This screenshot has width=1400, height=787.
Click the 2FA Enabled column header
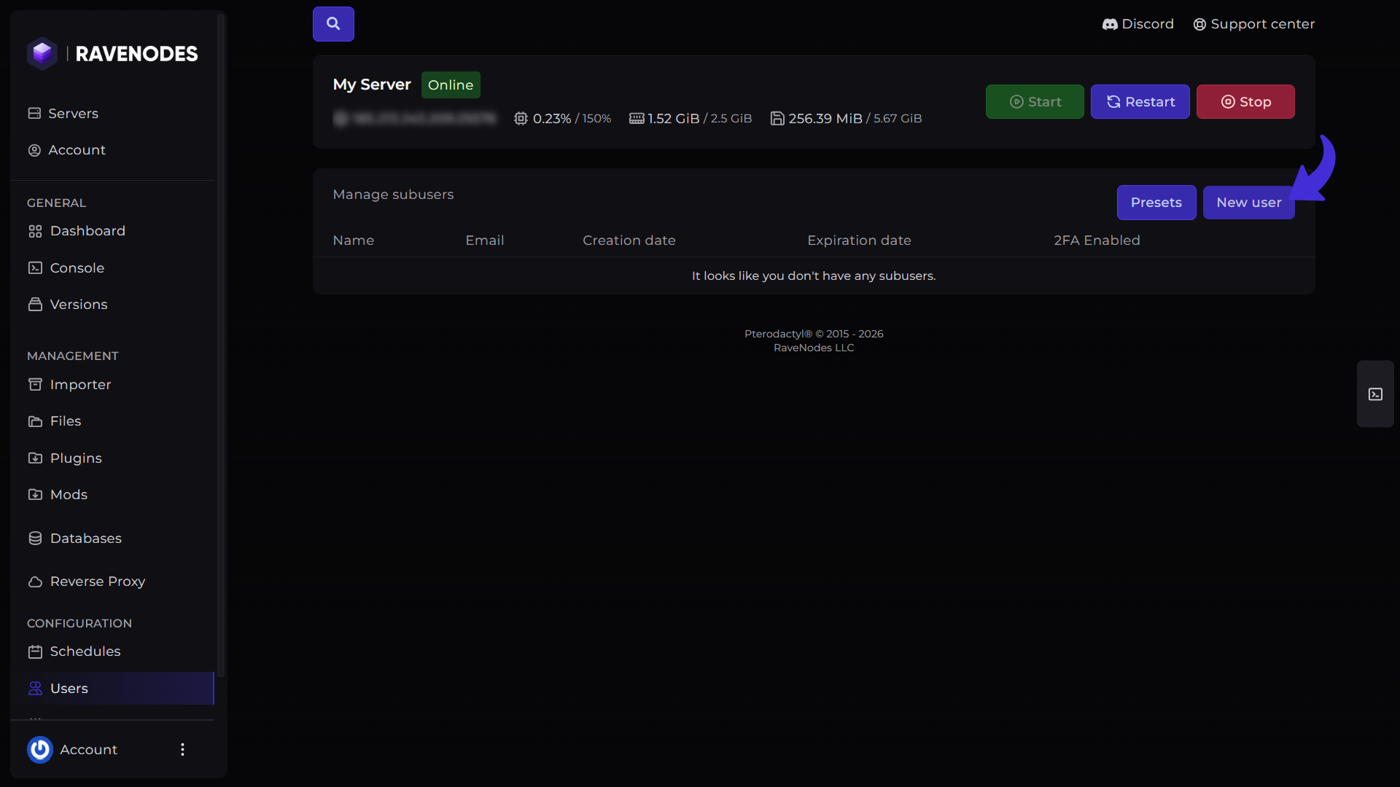pyautogui.click(x=1097, y=240)
